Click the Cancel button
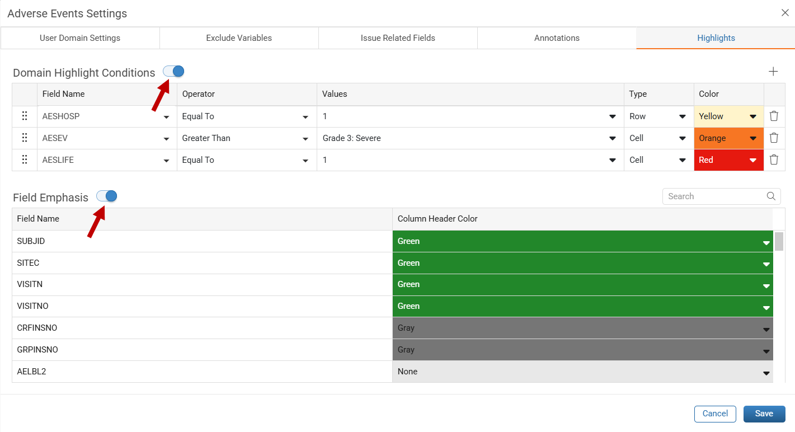Screen dimensions: 795x432 click(x=715, y=414)
